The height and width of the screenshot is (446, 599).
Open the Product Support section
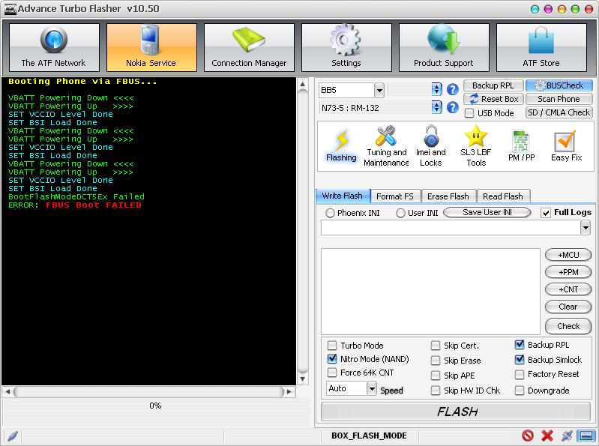pyautogui.click(x=444, y=47)
